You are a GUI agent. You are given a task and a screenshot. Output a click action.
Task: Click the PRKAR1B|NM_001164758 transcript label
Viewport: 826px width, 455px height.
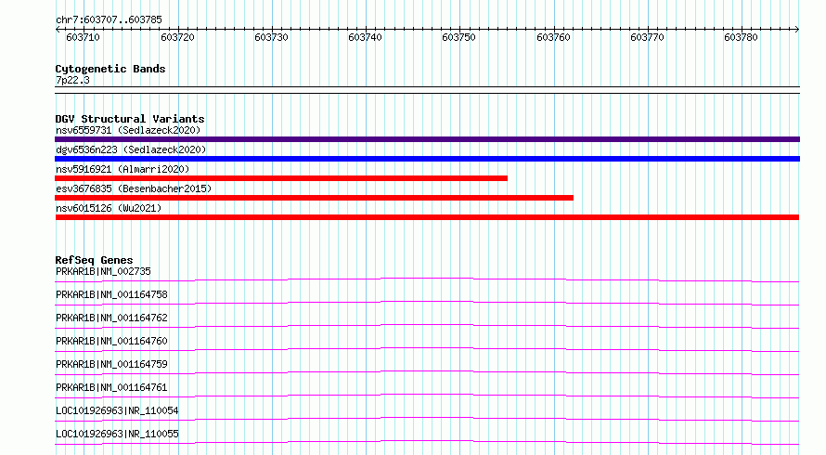click(x=111, y=294)
